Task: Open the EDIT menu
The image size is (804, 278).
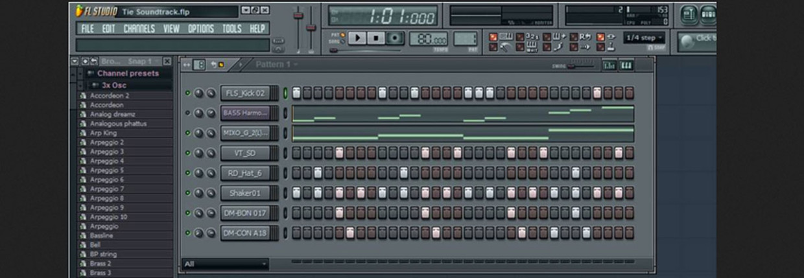Action: 108,29
